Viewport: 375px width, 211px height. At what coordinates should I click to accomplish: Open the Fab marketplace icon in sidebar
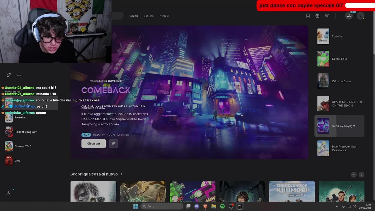coord(9,75)
